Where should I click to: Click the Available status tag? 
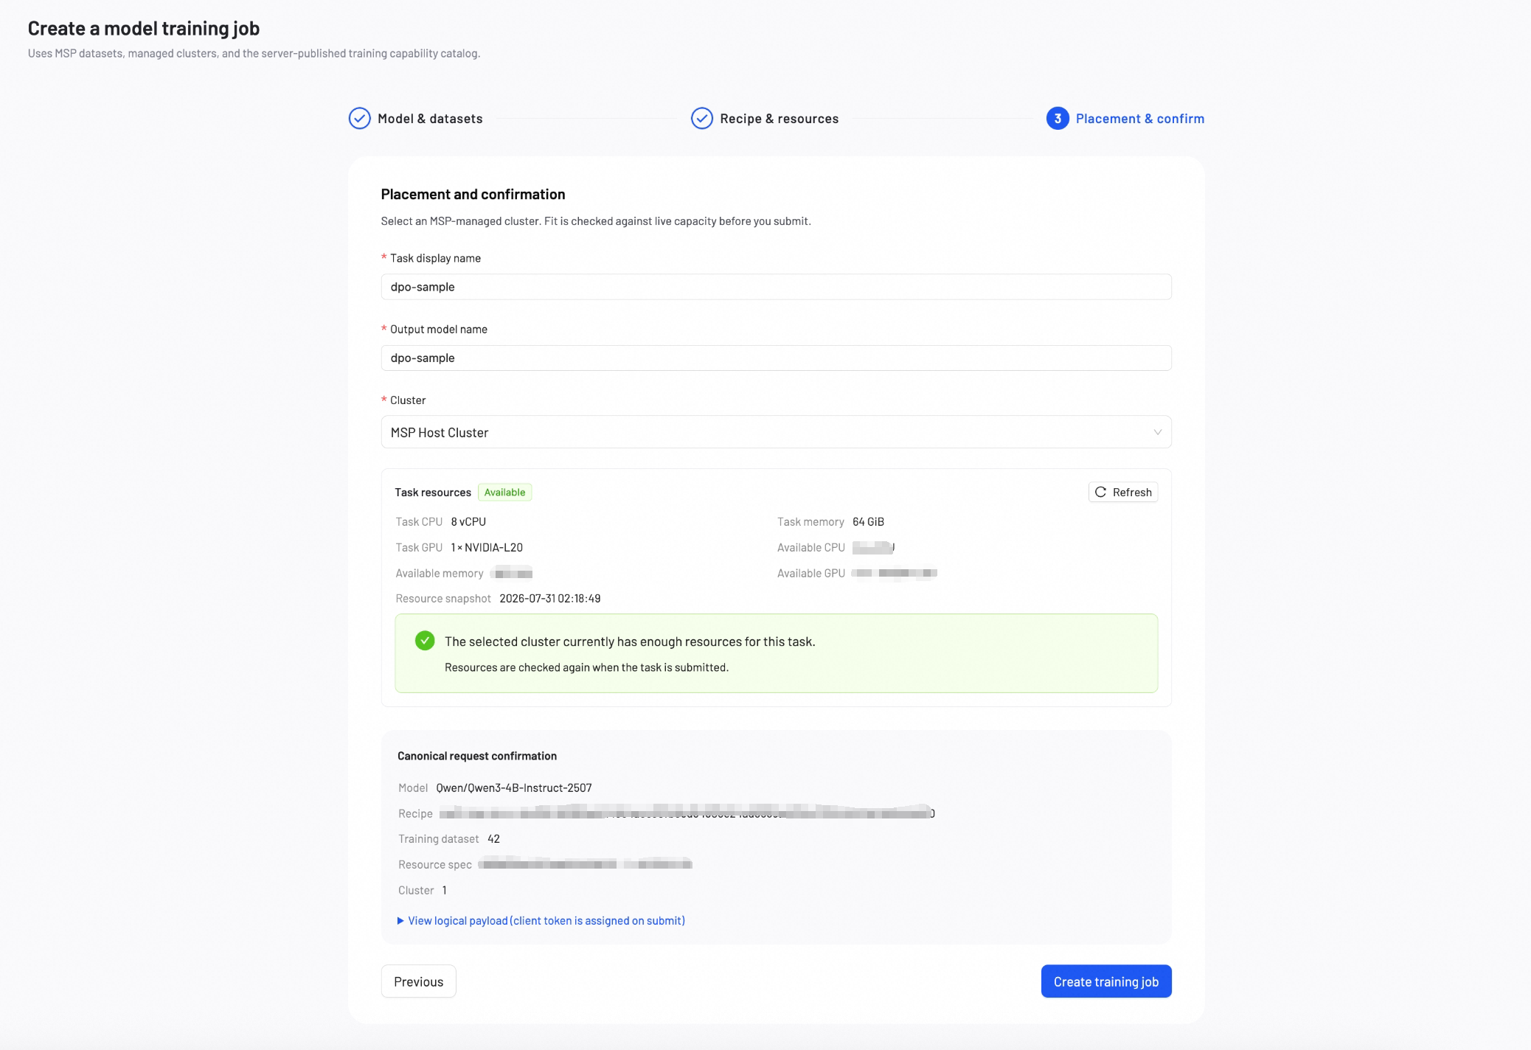pyautogui.click(x=504, y=492)
